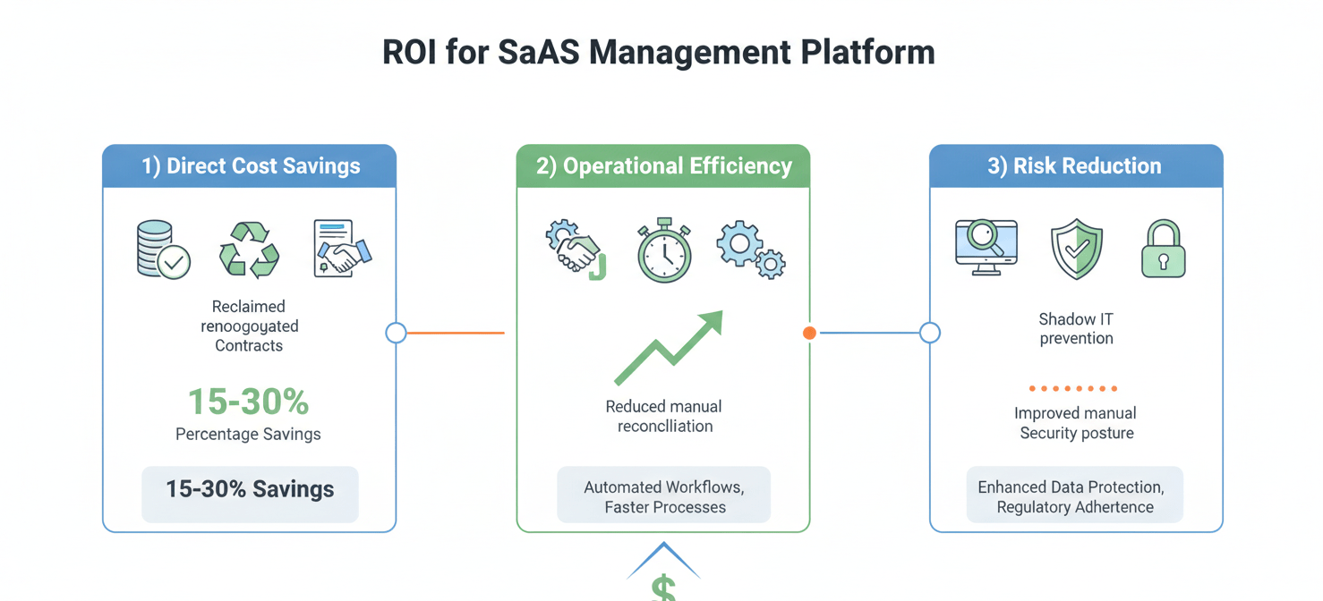Click the green dollar sign at bottom

pyautogui.click(x=663, y=588)
